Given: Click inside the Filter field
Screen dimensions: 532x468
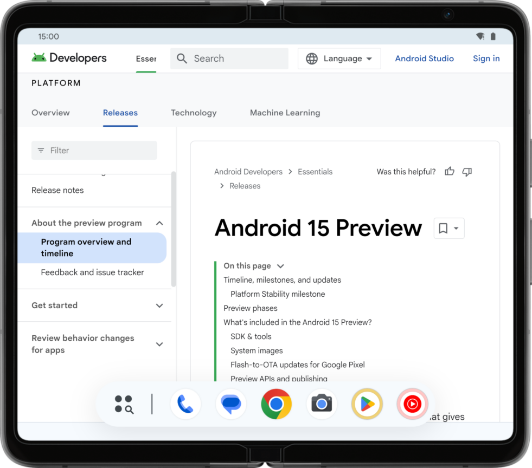Looking at the screenshot, I should click(94, 150).
